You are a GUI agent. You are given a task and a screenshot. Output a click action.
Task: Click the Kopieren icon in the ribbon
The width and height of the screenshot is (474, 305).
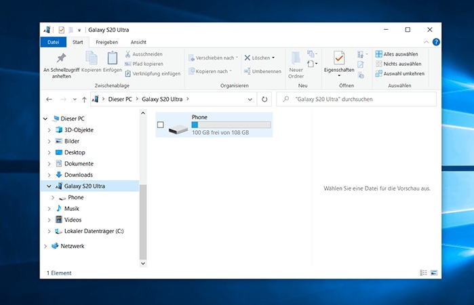pos(92,58)
